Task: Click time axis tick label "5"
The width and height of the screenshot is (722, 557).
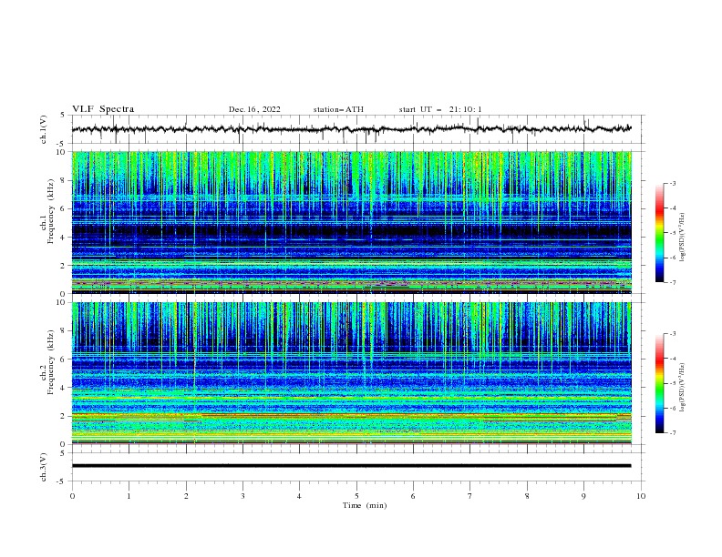Action: [x=356, y=496]
